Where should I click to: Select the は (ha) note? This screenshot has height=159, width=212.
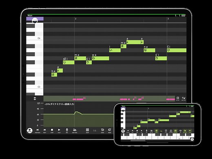click(x=54, y=75)
